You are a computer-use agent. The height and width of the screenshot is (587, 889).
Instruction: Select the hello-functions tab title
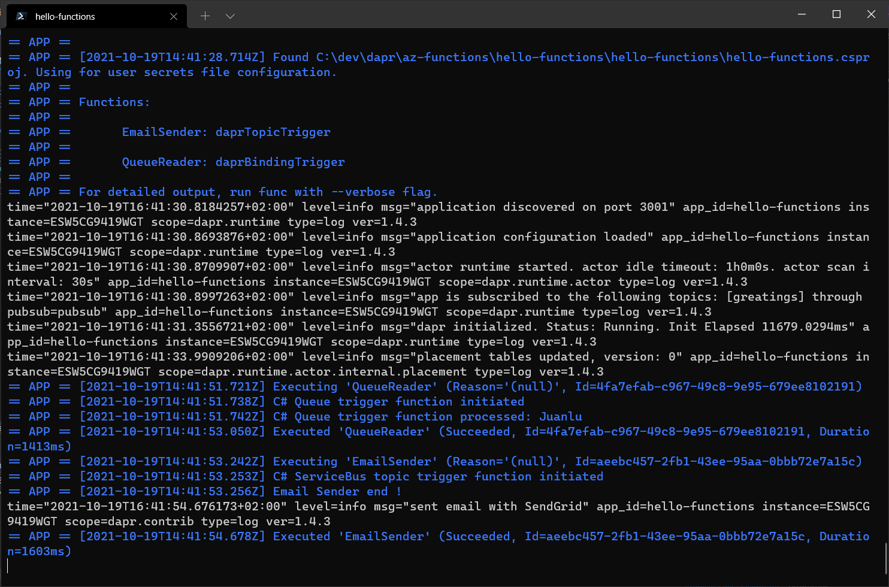point(65,17)
